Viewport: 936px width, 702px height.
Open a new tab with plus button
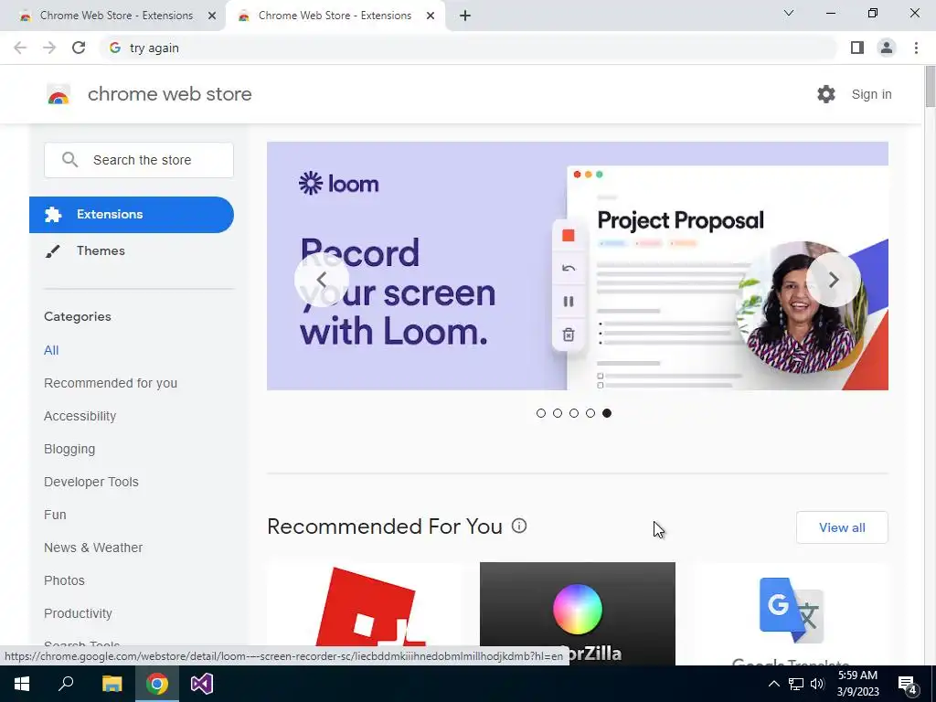(465, 16)
